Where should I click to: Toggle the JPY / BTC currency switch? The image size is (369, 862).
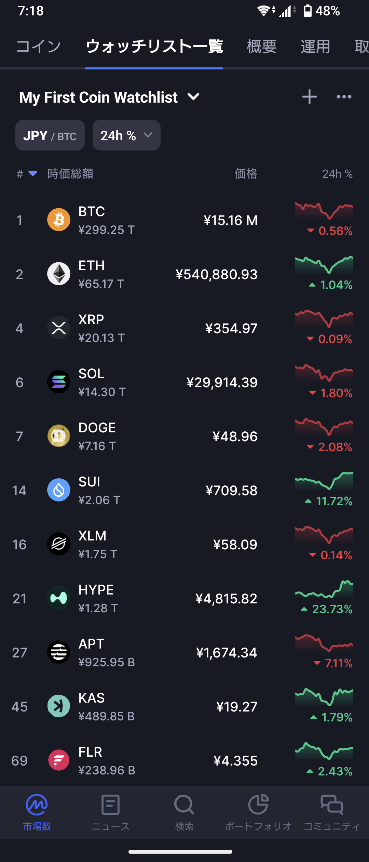50,135
